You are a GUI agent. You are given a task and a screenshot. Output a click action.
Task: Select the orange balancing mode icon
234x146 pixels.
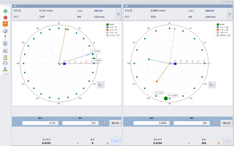(5, 24)
